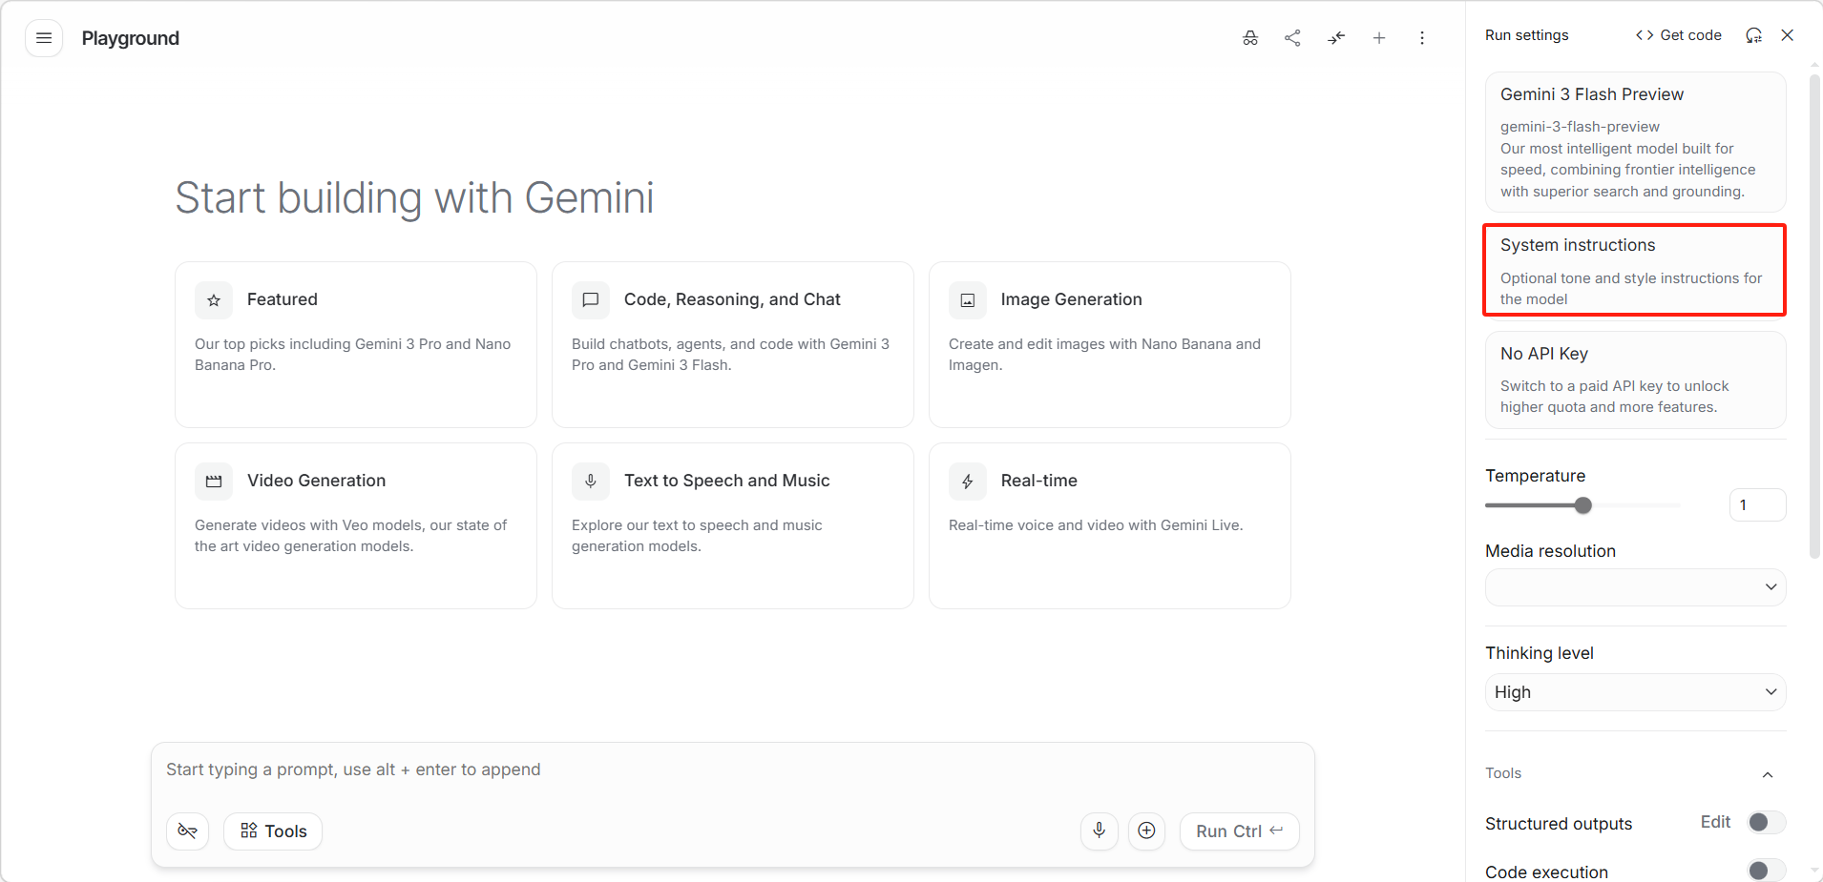This screenshot has height=882, width=1823.
Task: Open the Thinking level High dropdown
Action: click(1636, 692)
